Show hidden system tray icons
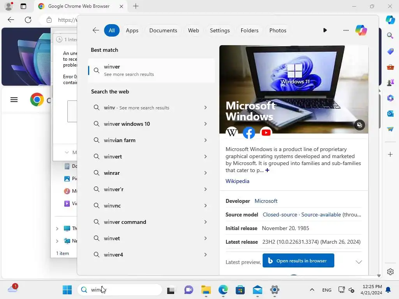This screenshot has height=299, width=399. click(312, 290)
